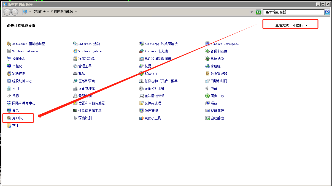The image size is (332, 186).
Task: Expand the 控制面板 breadcrumb arrow
Action: (48, 12)
